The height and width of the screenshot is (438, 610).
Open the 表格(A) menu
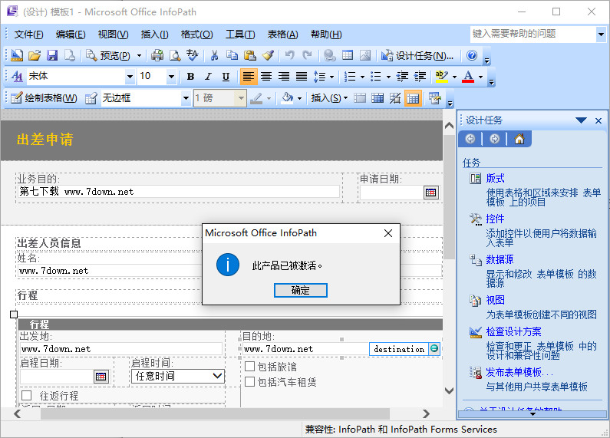[x=282, y=35]
